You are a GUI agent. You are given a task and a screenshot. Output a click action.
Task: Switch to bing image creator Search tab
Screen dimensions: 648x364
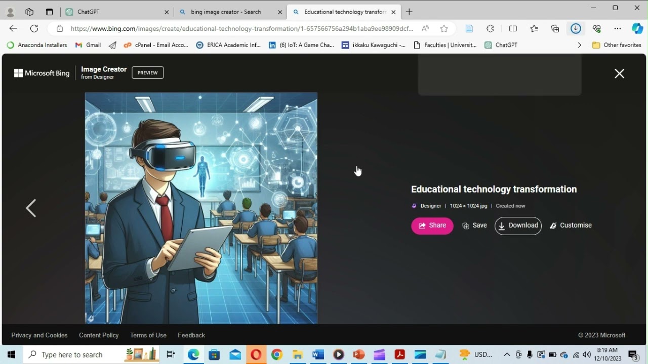[230, 12]
